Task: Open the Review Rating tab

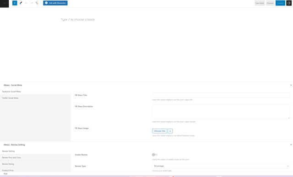Action: click(35, 164)
